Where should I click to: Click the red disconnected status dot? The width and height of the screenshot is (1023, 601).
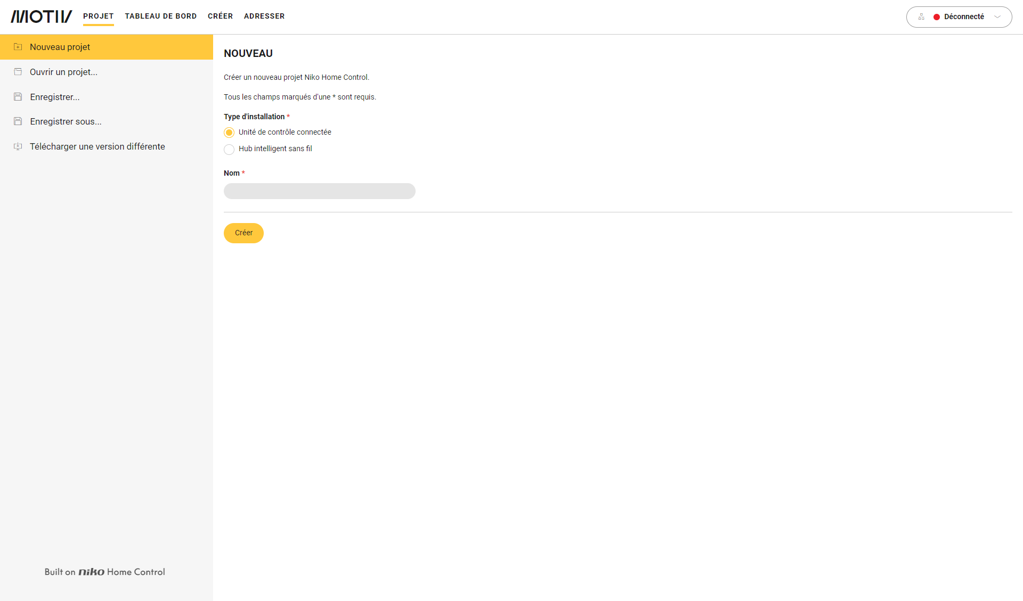click(936, 17)
